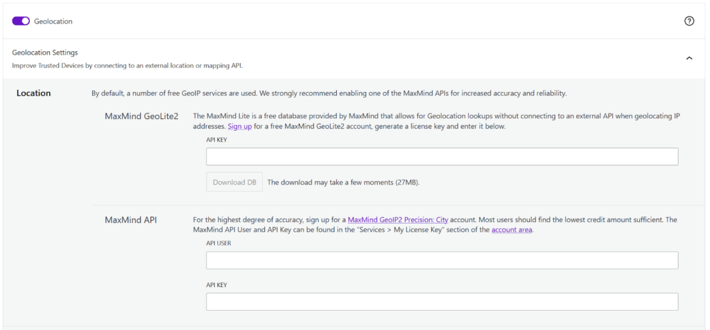Select the MaxMind API heading
Image resolution: width=710 pixels, height=330 pixels.
pos(130,220)
